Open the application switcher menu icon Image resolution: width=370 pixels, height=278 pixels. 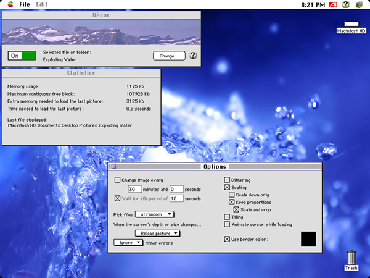point(361,4)
